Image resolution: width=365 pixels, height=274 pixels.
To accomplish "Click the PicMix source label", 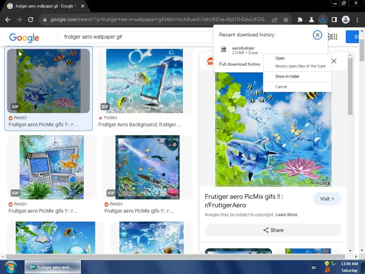I will coord(110,118).
